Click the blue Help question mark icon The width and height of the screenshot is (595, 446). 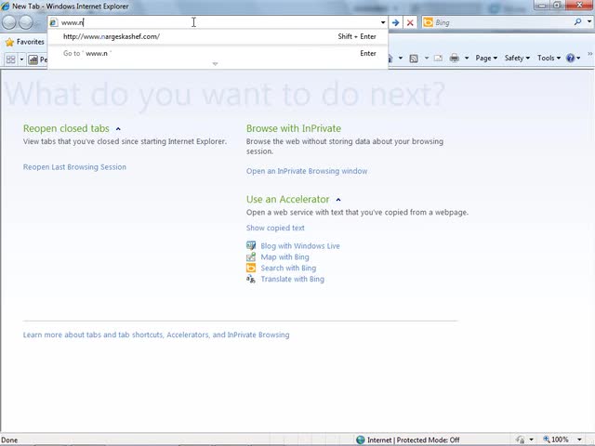(x=570, y=58)
